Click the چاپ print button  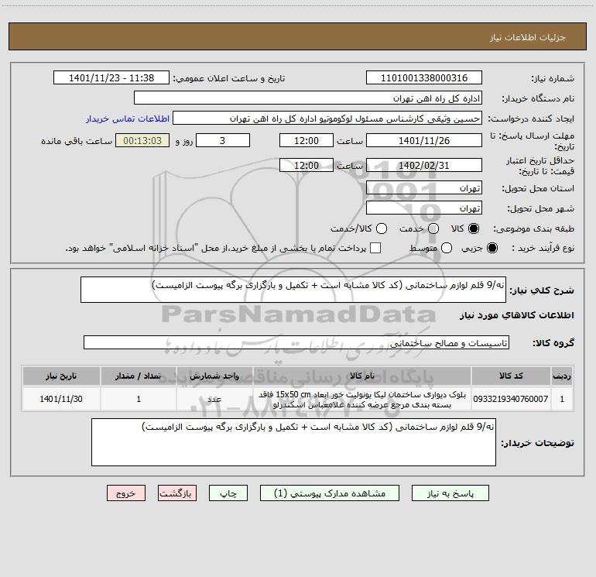[x=228, y=493]
